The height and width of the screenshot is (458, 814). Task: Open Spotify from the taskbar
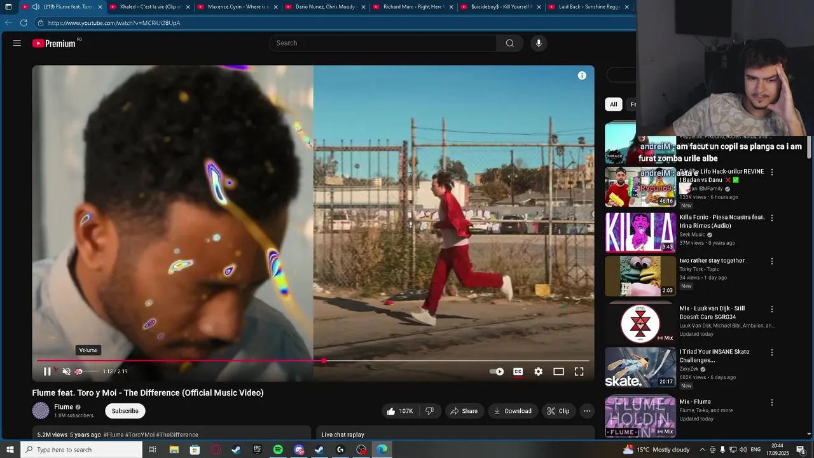[278, 450]
